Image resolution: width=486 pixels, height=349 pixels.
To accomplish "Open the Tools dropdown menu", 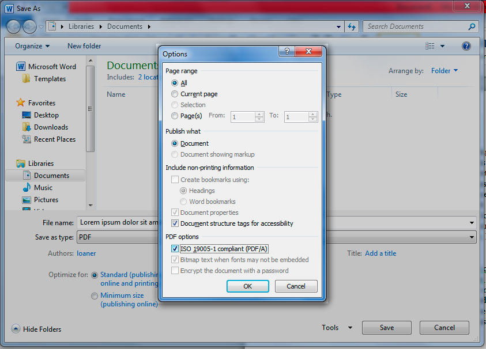I will click(337, 327).
